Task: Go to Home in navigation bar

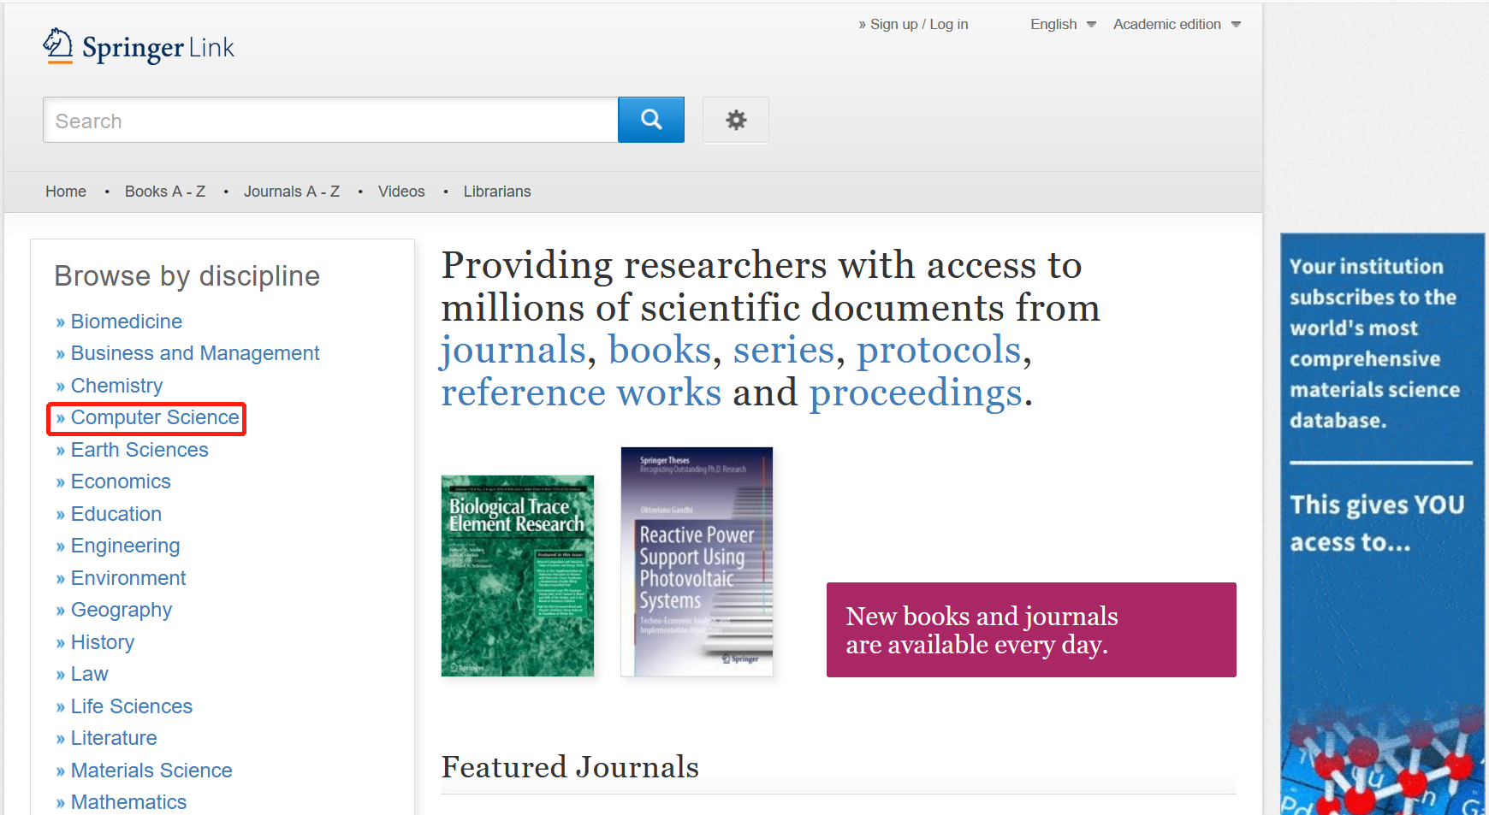Action: click(66, 192)
